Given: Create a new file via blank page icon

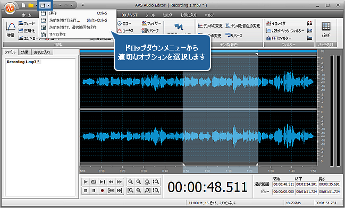Looking at the screenshot, I should click(x=23, y=5).
